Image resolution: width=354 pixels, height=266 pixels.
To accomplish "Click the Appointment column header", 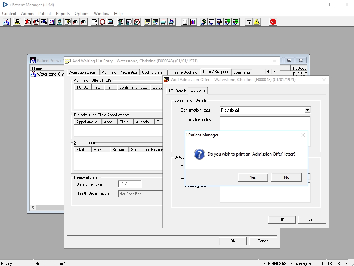I will point(88,122).
